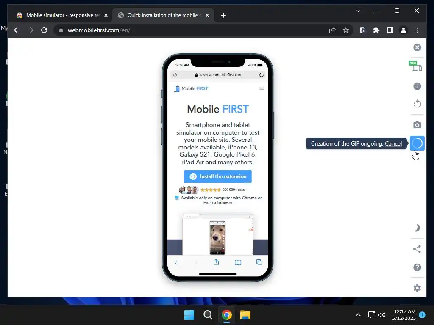The height and width of the screenshot is (325, 434).
Task: Toggle the Chrome side panel
Action: coord(390,30)
